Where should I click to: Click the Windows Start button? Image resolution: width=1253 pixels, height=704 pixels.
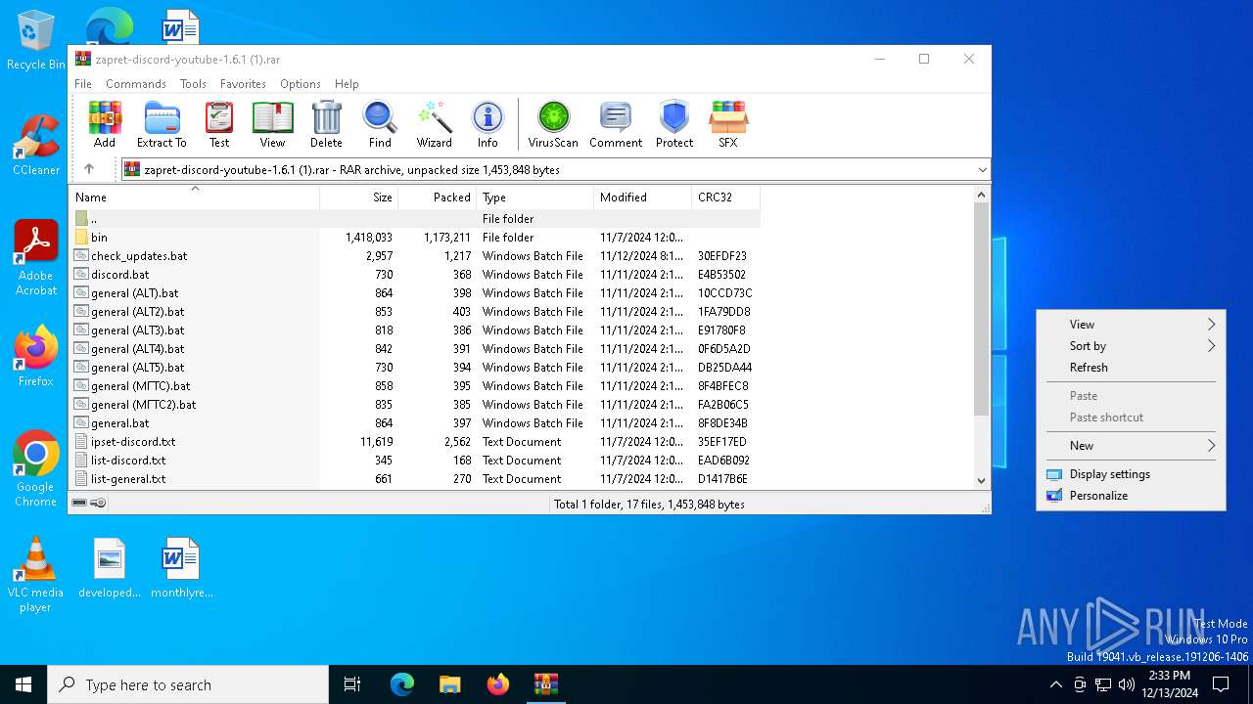(x=23, y=684)
